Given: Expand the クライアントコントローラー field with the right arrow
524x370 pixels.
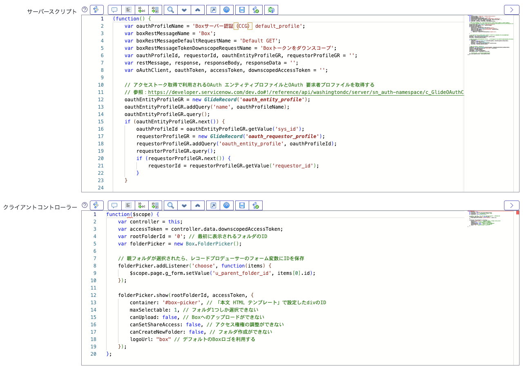Looking at the screenshot, I should pos(511,205).
